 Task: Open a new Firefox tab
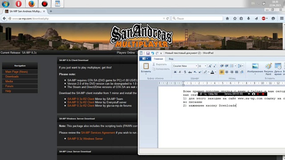[51, 11]
